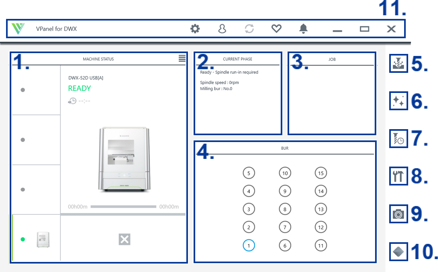Open the Machine Status list menu icon
The width and height of the screenshot is (438, 272).
coord(182,58)
